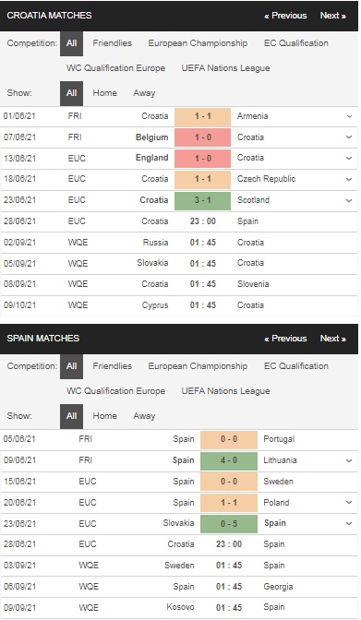The image size is (361, 620).
Task: Go to Previous Spain matches page
Action: tap(285, 339)
